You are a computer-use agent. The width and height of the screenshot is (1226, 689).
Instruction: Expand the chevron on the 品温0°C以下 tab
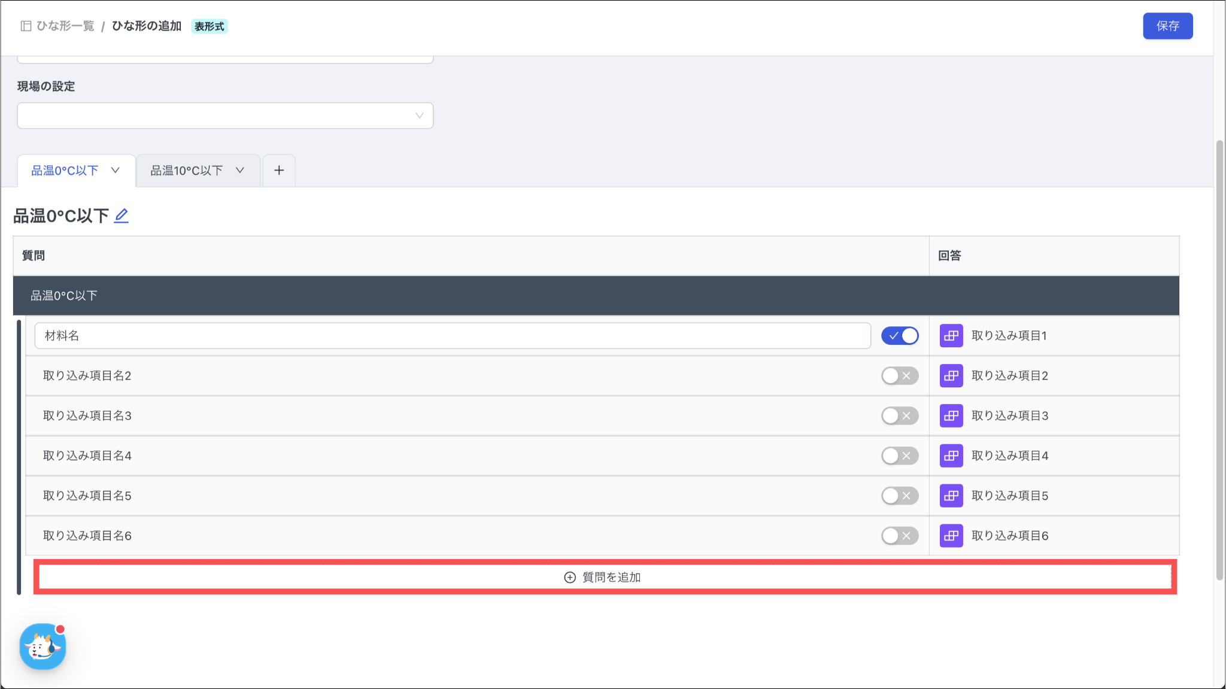tap(116, 171)
